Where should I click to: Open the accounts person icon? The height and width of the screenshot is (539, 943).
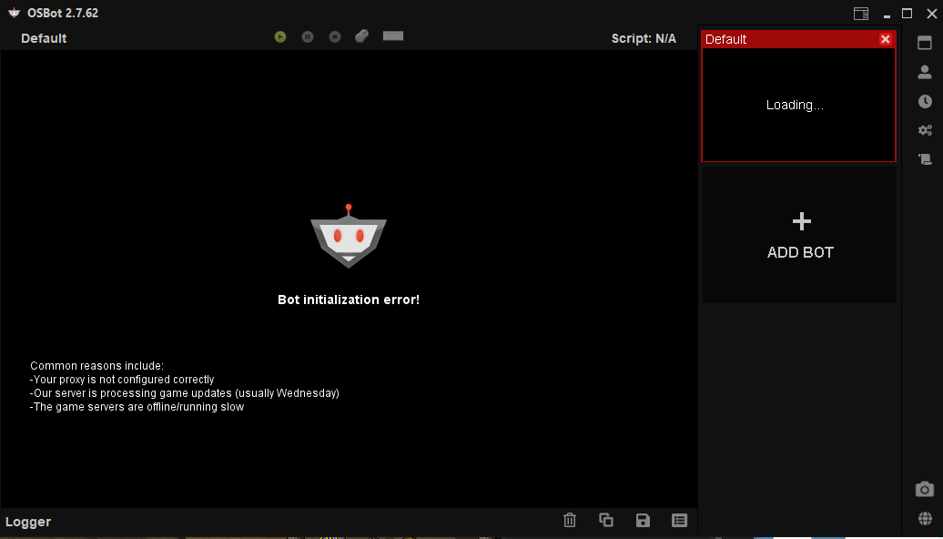click(x=925, y=72)
